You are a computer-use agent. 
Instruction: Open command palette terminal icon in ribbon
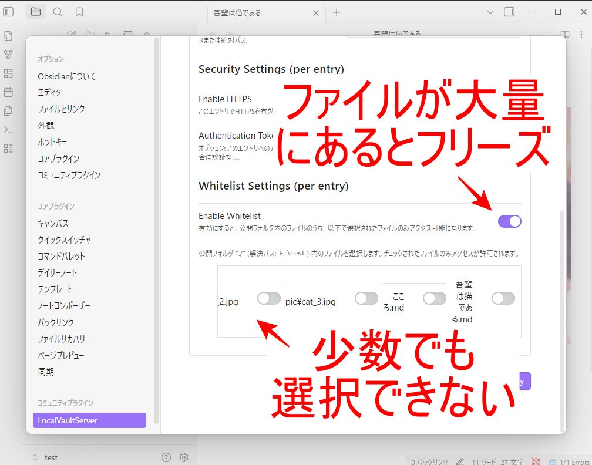pyautogui.click(x=8, y=130)
